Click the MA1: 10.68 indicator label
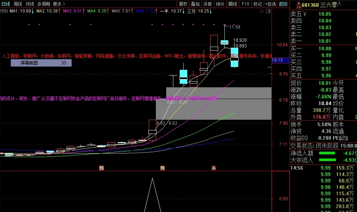This screenshot has height=212, width=357. point(22,11)
